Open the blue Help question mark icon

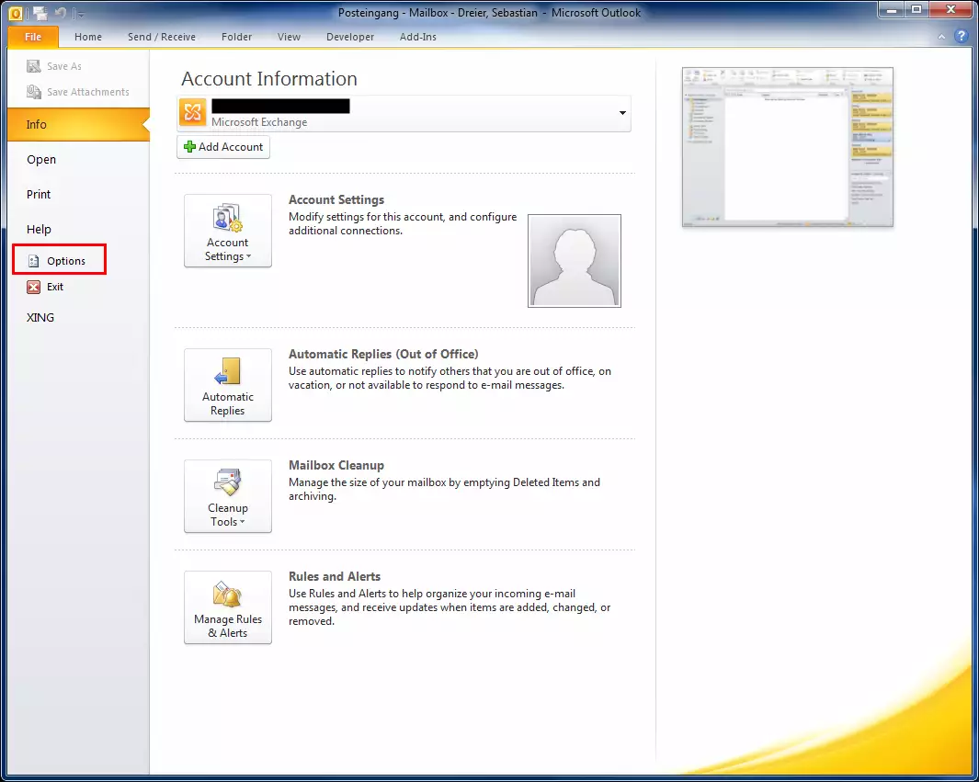click(961, 37)
